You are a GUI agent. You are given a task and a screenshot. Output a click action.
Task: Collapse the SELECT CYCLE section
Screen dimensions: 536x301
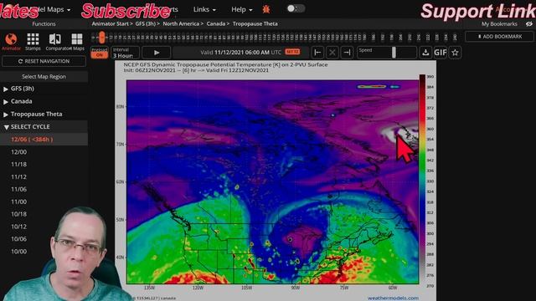(44, 126)
